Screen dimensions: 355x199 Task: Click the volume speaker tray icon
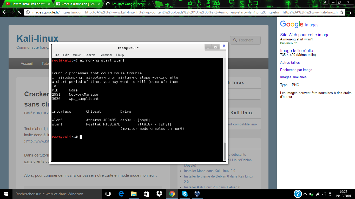point(324,194)
